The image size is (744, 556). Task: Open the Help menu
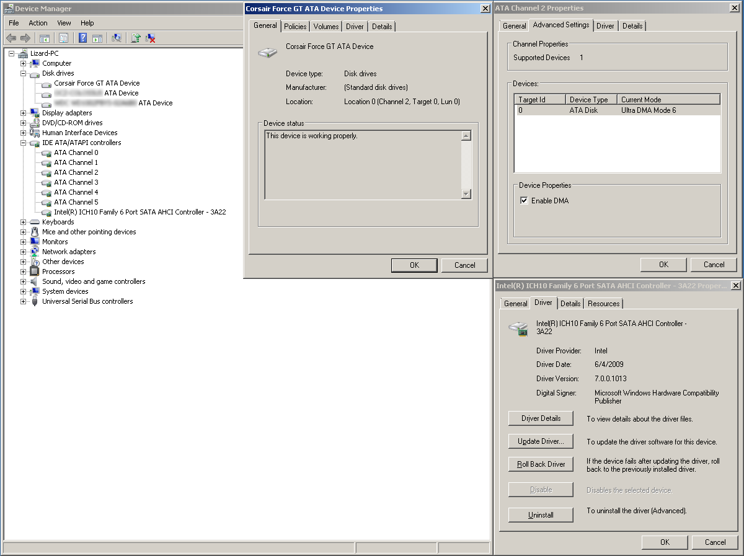tap(87, 23)
